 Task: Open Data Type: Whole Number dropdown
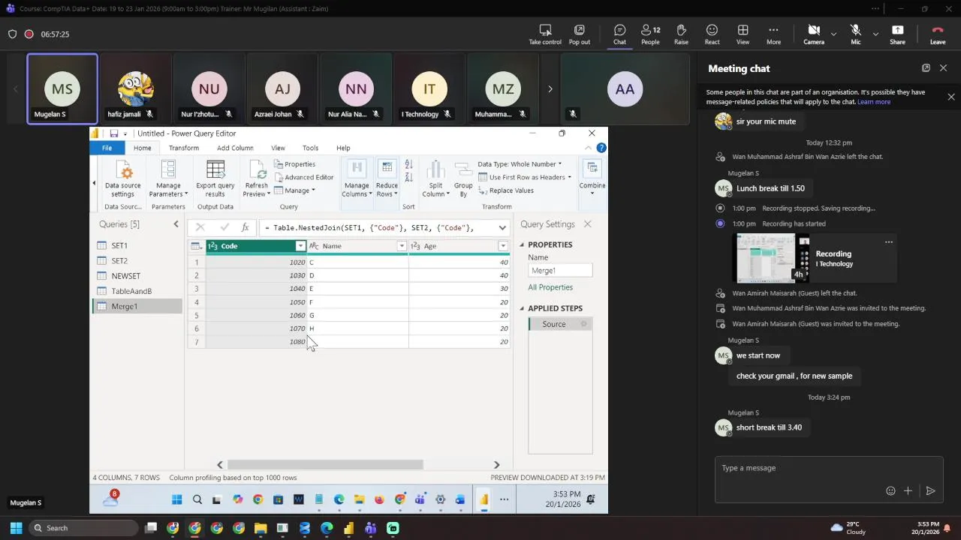[520, 164]
